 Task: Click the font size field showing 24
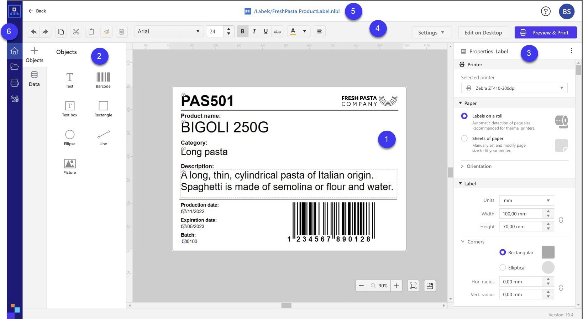point(215,31)
